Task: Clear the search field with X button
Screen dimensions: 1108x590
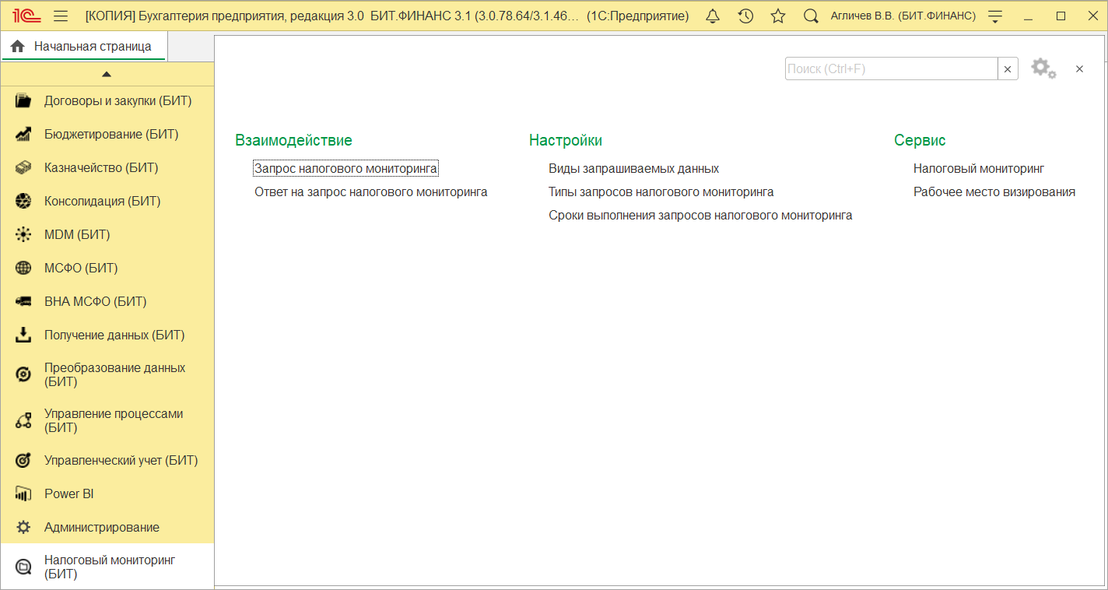Action: pos(1008,68)
